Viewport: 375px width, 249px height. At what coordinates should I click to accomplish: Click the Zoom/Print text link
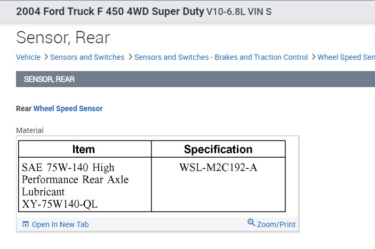[x=276, y=224]
